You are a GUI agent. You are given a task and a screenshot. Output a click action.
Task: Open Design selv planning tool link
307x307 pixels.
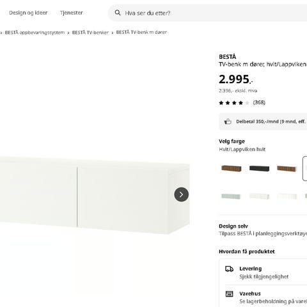[263, 230]
